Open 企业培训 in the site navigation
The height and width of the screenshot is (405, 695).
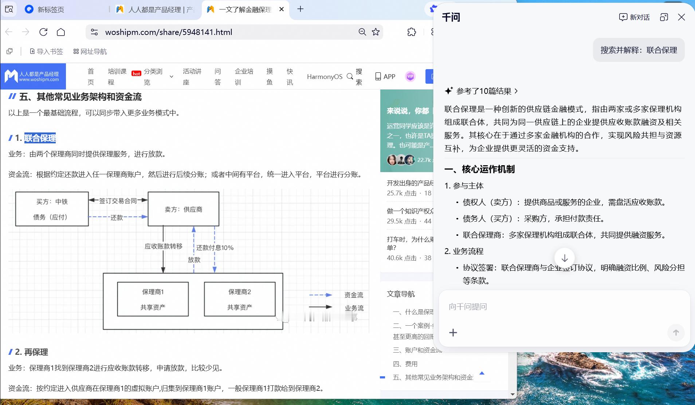pyautogui.click(x=244, y=77)
